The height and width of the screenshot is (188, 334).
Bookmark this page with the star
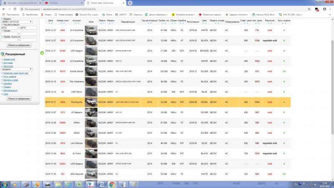click(x=309, y=9)
